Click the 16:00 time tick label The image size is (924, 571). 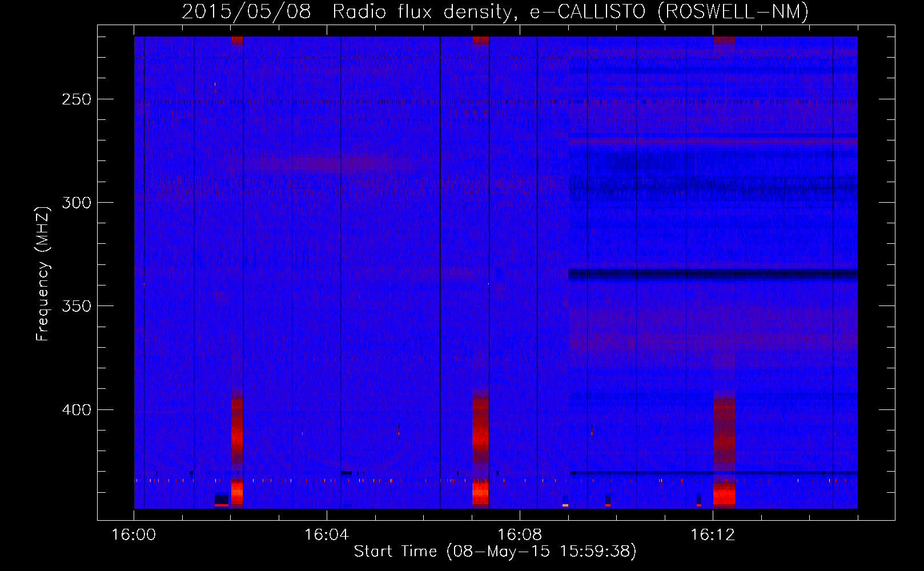134,535
